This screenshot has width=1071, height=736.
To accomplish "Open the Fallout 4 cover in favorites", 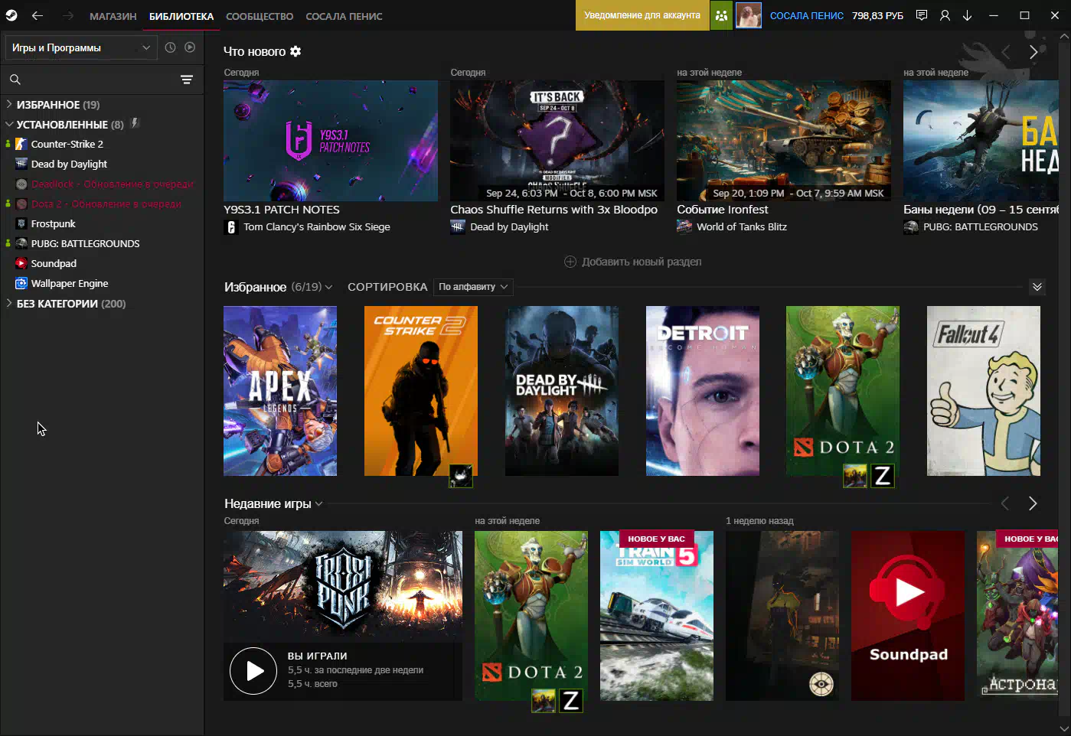I will click(x=984, y=391).
